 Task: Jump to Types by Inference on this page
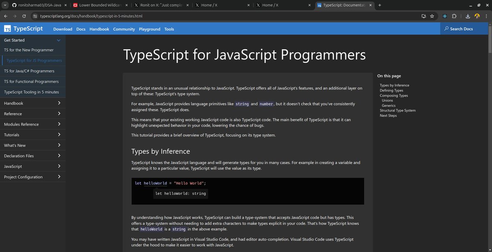click(x=394, y=85)
